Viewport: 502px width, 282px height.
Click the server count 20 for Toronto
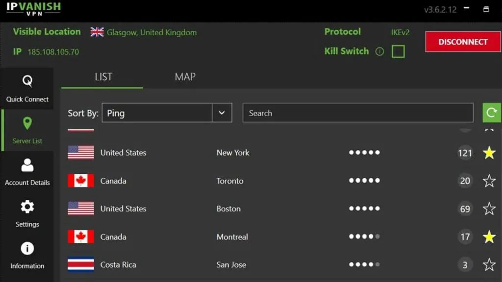point(465,181)
